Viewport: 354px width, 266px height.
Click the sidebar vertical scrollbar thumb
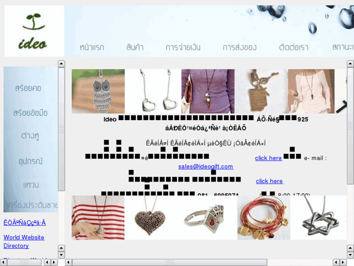[61, 129]
